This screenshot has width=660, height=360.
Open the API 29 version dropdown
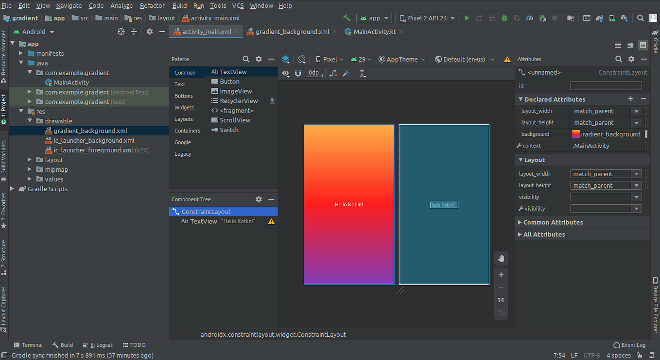click(x=361, y=59)
